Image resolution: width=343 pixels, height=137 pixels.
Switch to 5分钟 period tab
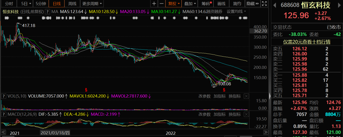point(41,3)
